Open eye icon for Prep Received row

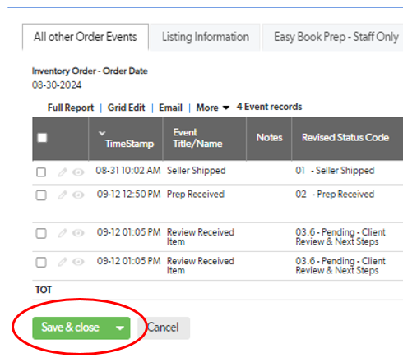(x=78, y=195)
